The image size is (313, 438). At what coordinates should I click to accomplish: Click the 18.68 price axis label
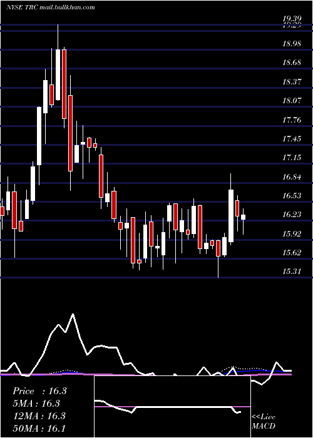tap(292, 63)
